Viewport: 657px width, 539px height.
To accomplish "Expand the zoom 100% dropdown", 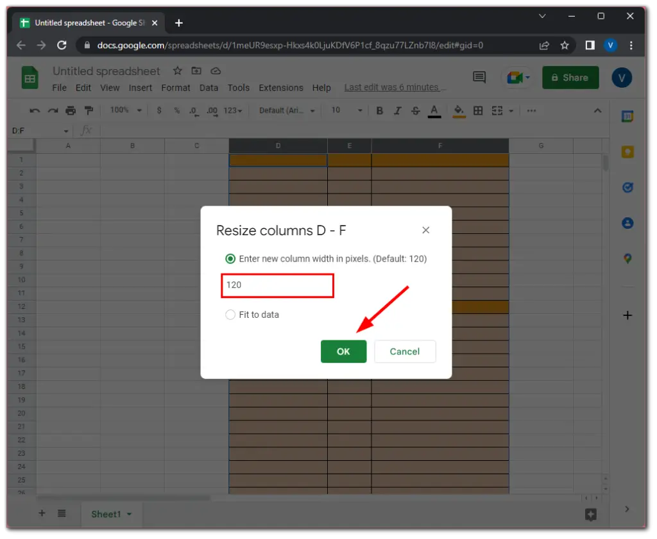I will tap(126, 111).
